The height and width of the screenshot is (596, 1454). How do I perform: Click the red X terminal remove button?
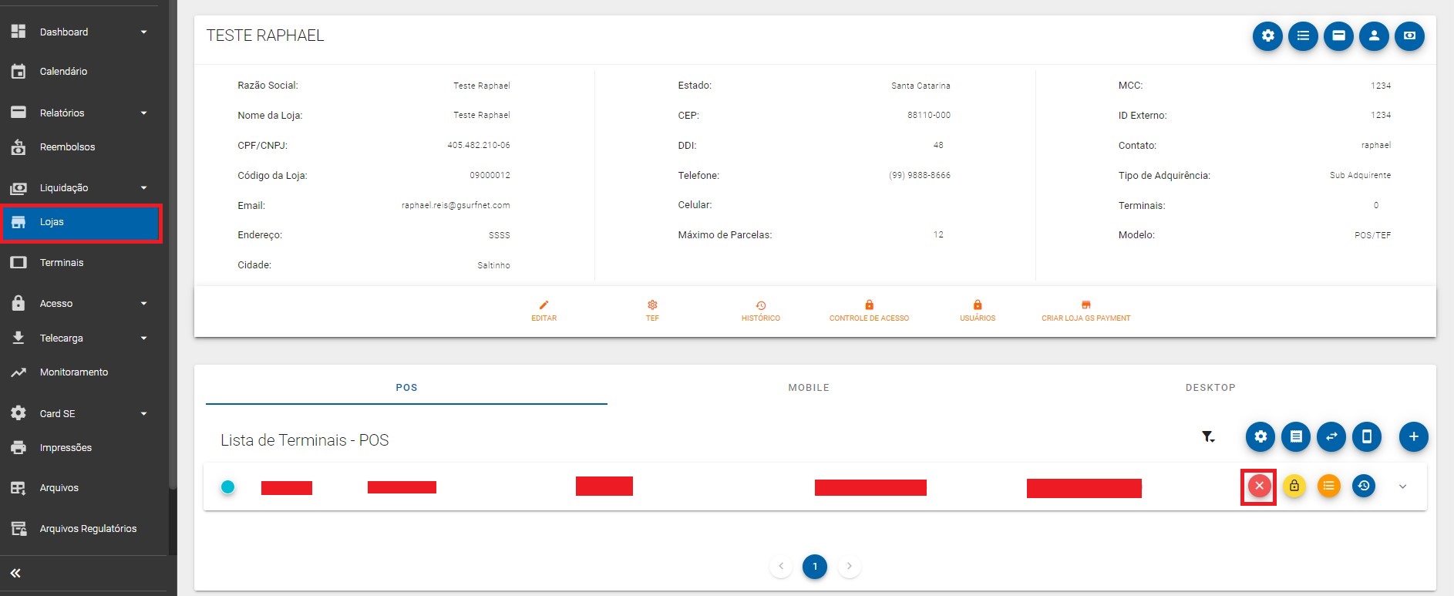coord(1259,486)
